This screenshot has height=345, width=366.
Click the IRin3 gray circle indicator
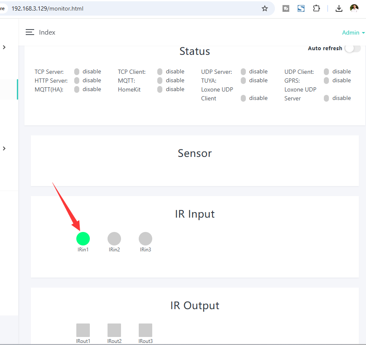[145, 239]
